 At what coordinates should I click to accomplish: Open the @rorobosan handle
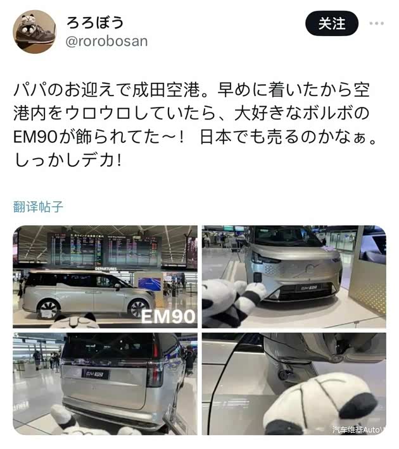pos(106,41)
